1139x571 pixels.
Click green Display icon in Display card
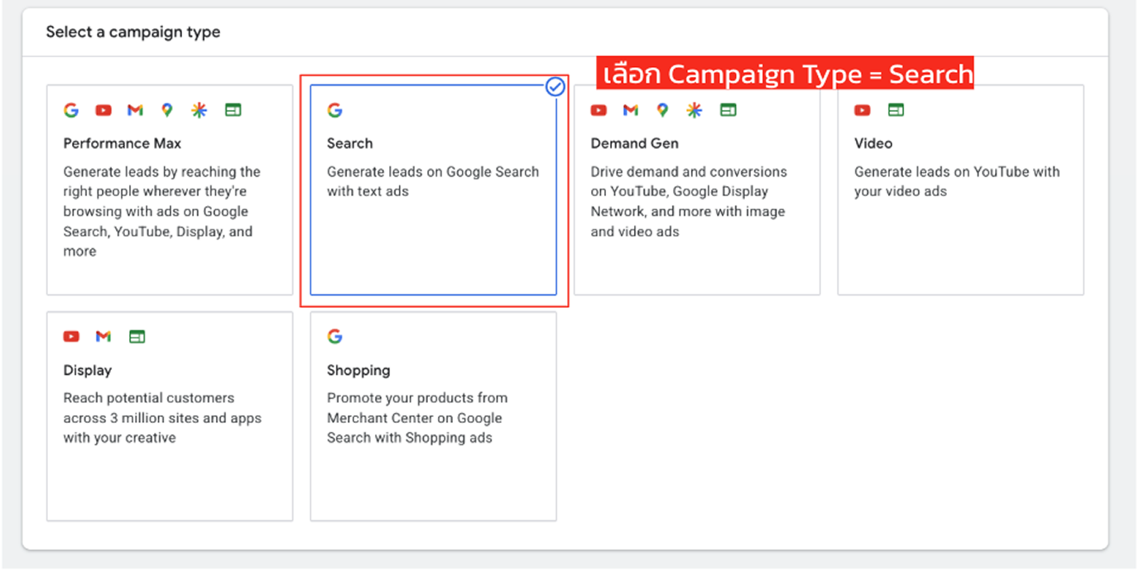[x=137, y=337]
